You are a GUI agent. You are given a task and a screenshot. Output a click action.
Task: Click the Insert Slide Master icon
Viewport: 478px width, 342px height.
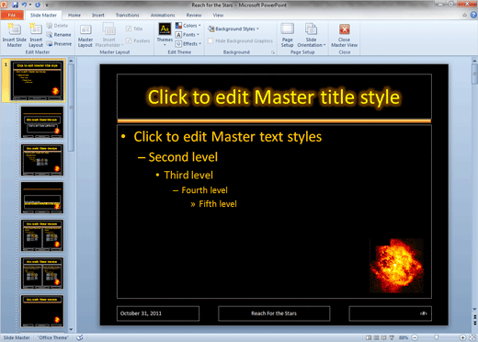click(x=15, y=29)
